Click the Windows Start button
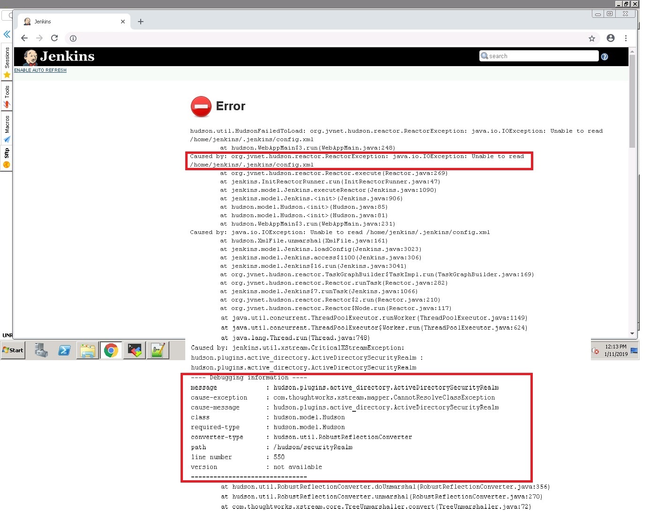Viewport: 666px width, 514px height. click(13, 350)
